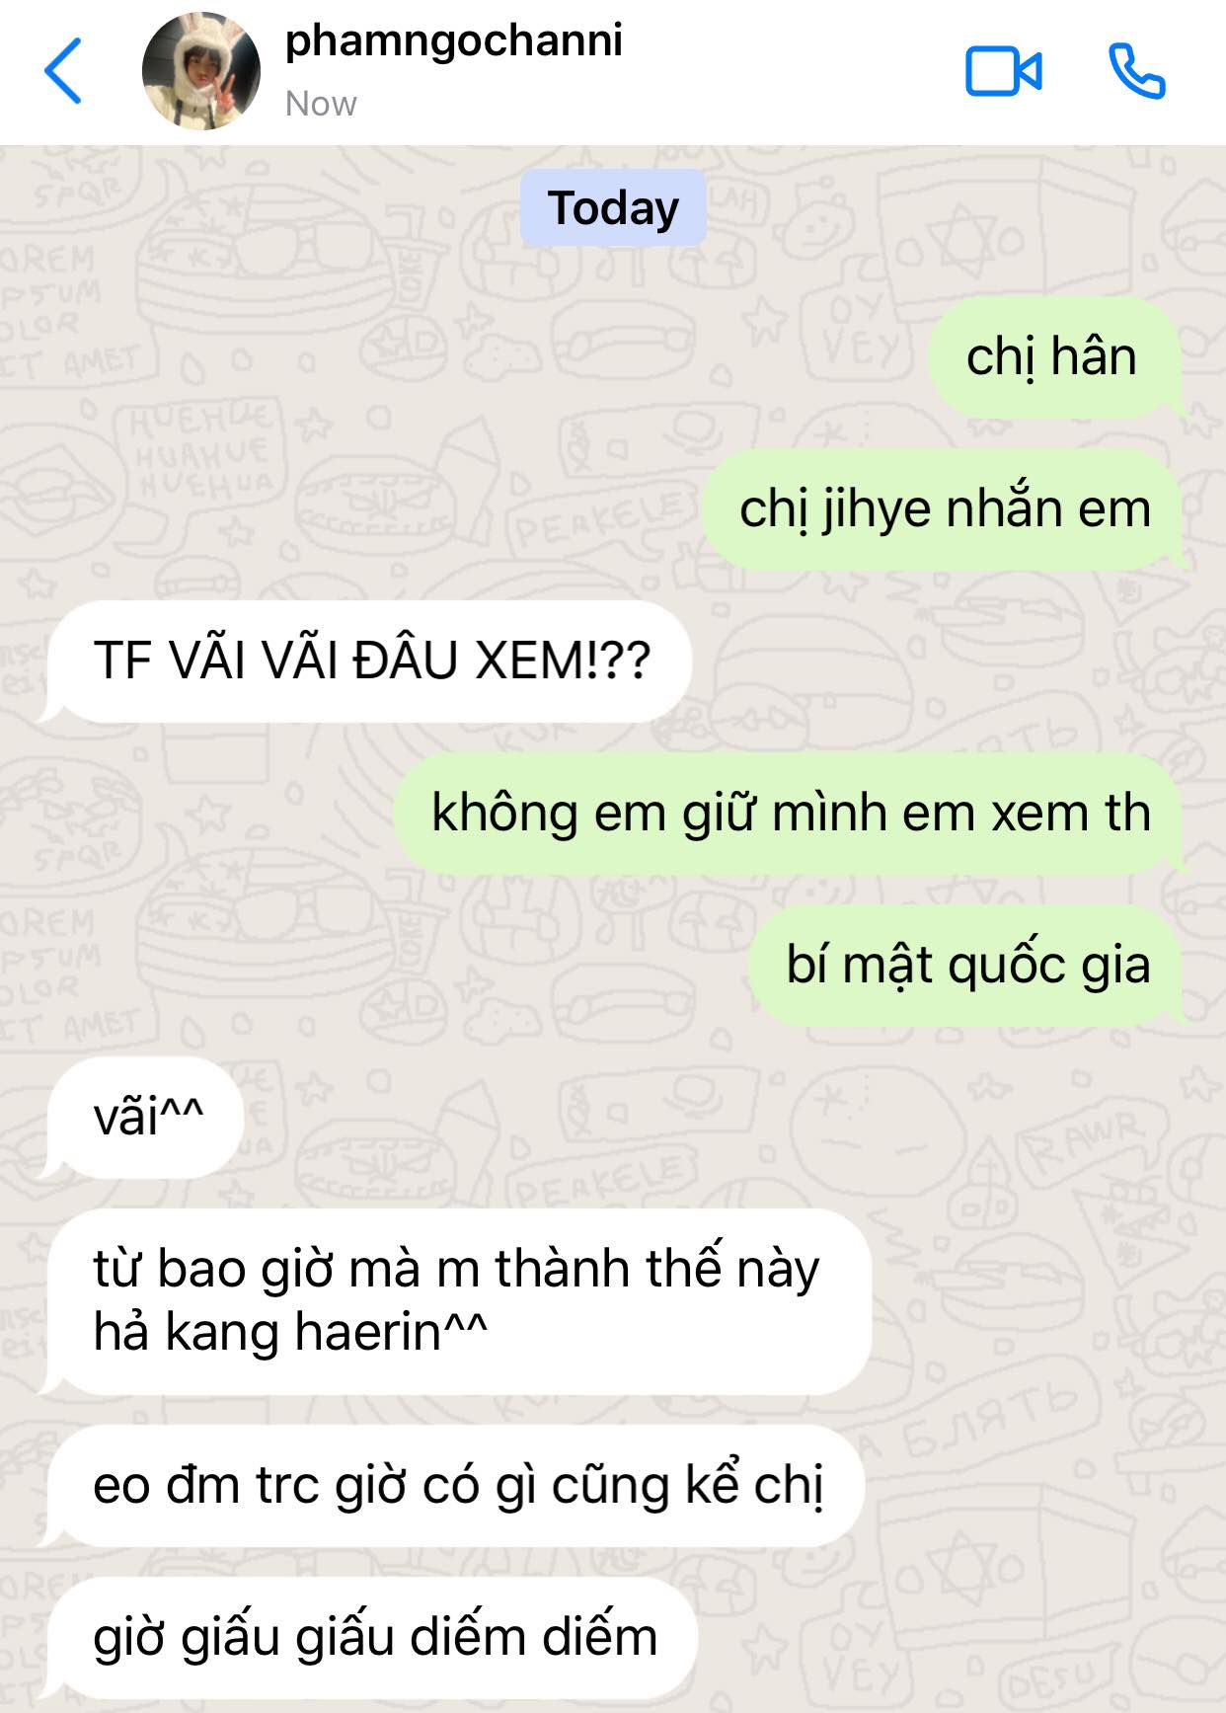The width and height of the screenshot is (1226, 1713).
Task: Select the 'kang haerin^^' message bubble
Action: [457, 1301]
